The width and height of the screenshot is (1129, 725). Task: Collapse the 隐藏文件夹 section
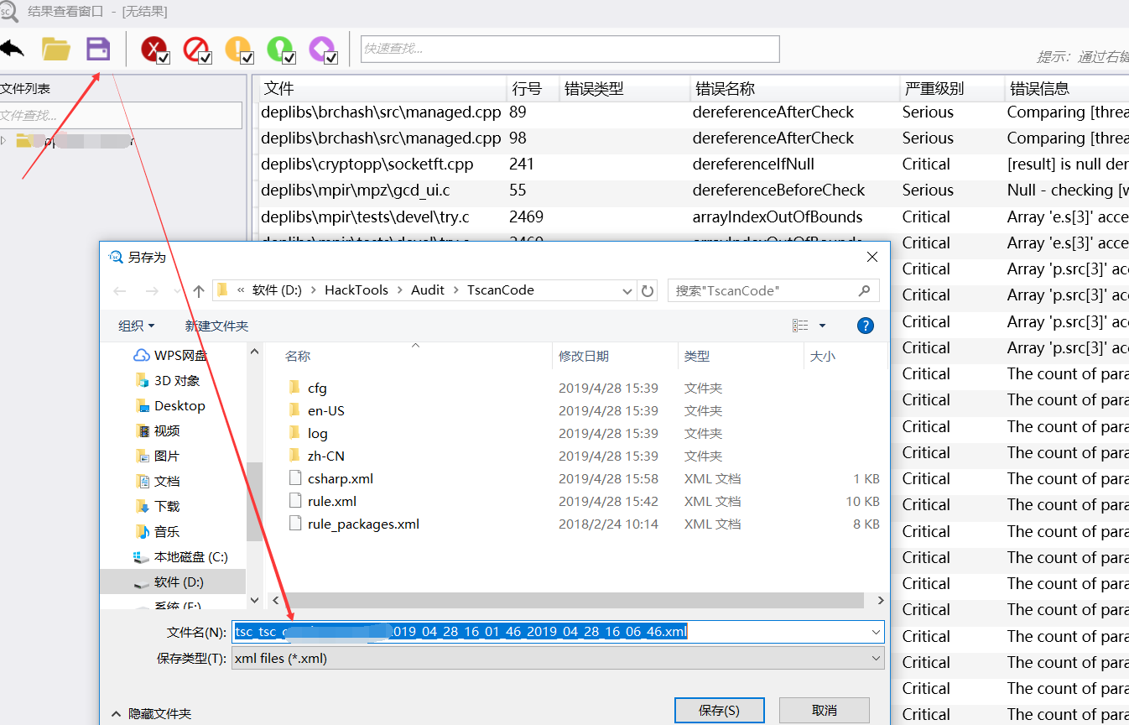(153, 714)
